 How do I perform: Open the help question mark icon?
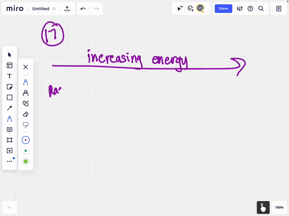[250, 8]
